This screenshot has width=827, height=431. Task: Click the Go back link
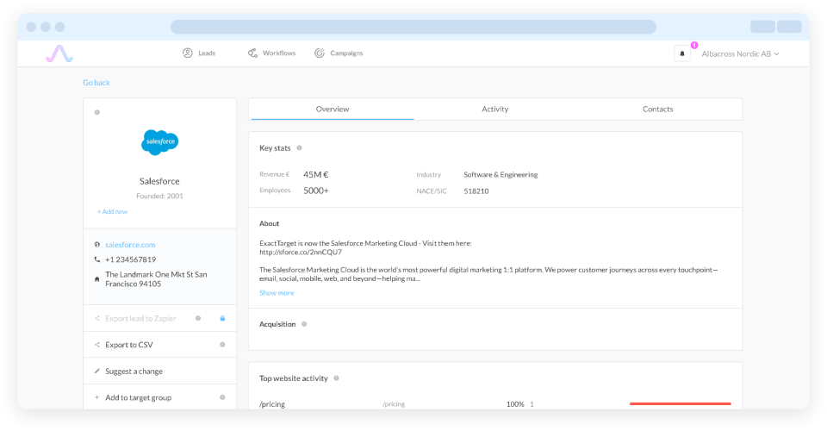(x=96, y=83)
